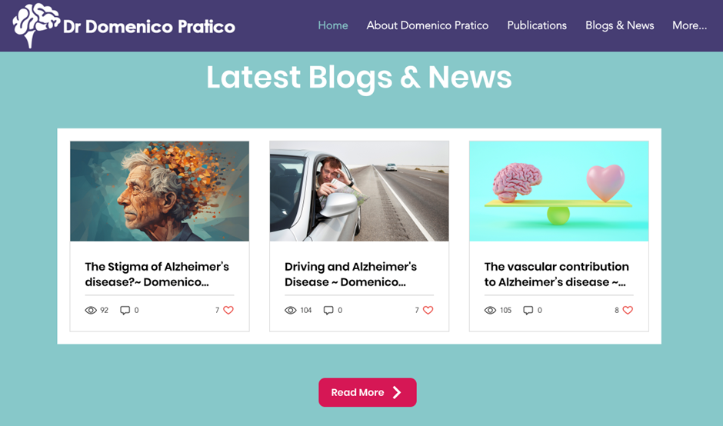Viewport: 723px width, 426px height.
Task: Open Driving and Alzheimer's Disease post title
Action: coord(351,275)
